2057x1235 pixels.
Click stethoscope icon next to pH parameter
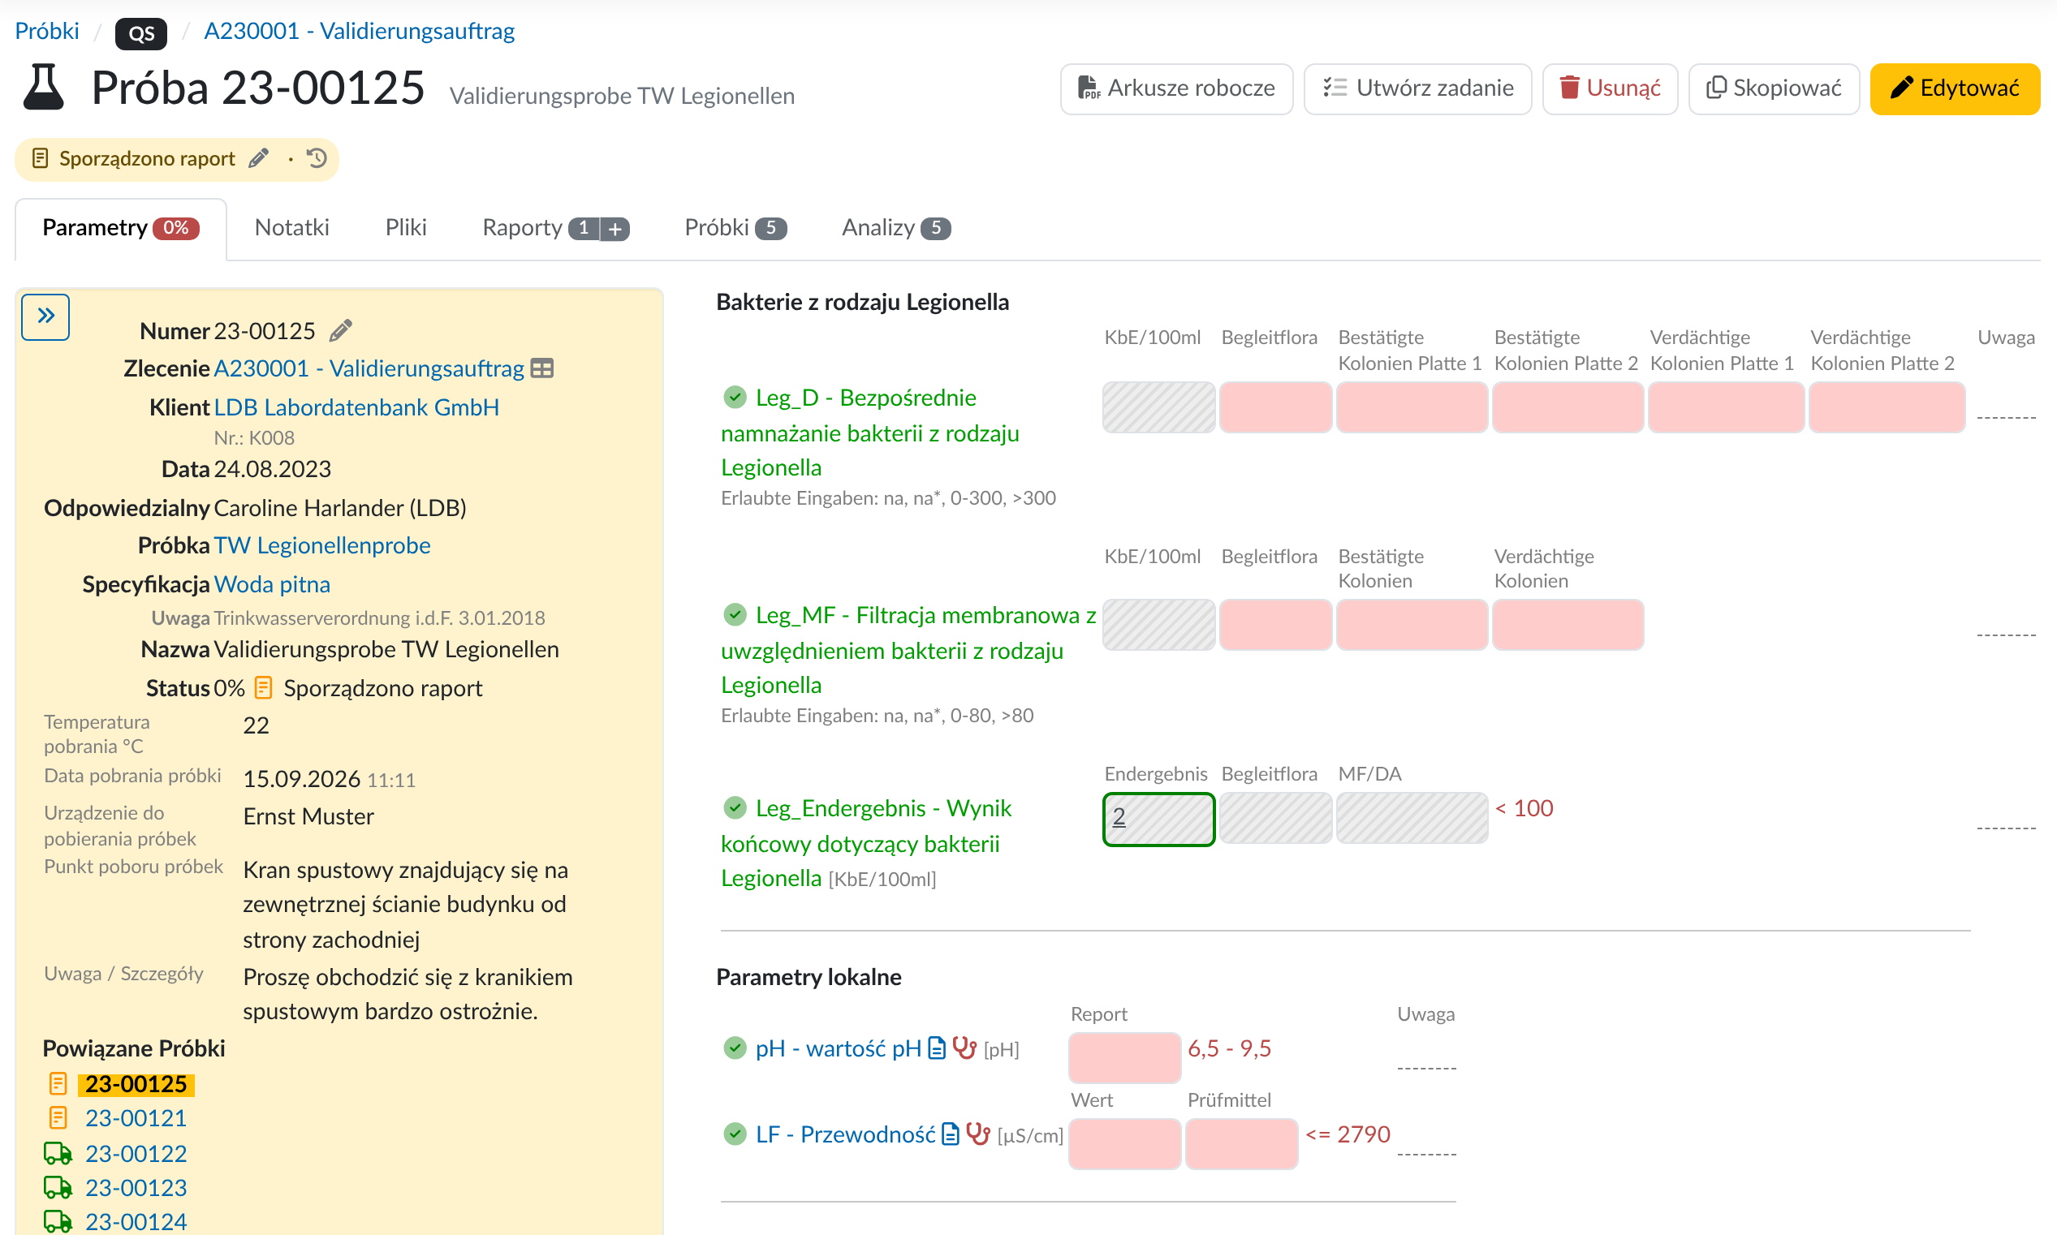point(964,1048)
